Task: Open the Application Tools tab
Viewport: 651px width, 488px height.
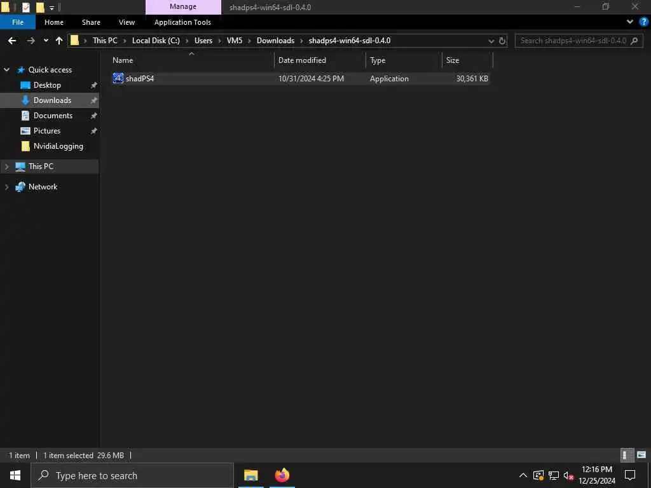Action: click(182, 22)
